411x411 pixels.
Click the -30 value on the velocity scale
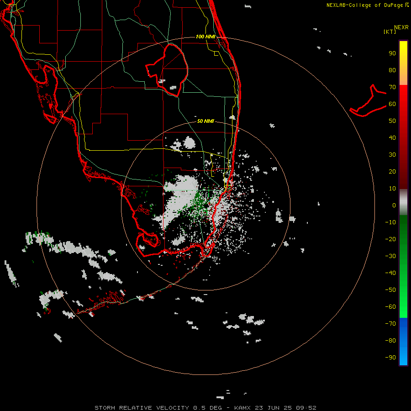(390, 256)
